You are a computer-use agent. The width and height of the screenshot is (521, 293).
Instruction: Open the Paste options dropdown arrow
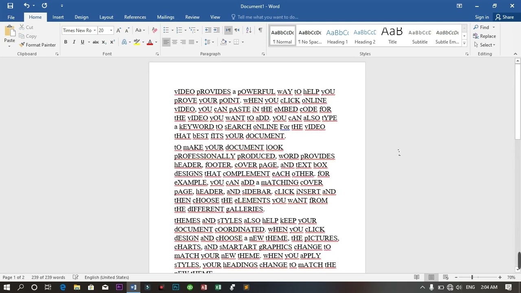pyautogui.click(x=9, y=46)
